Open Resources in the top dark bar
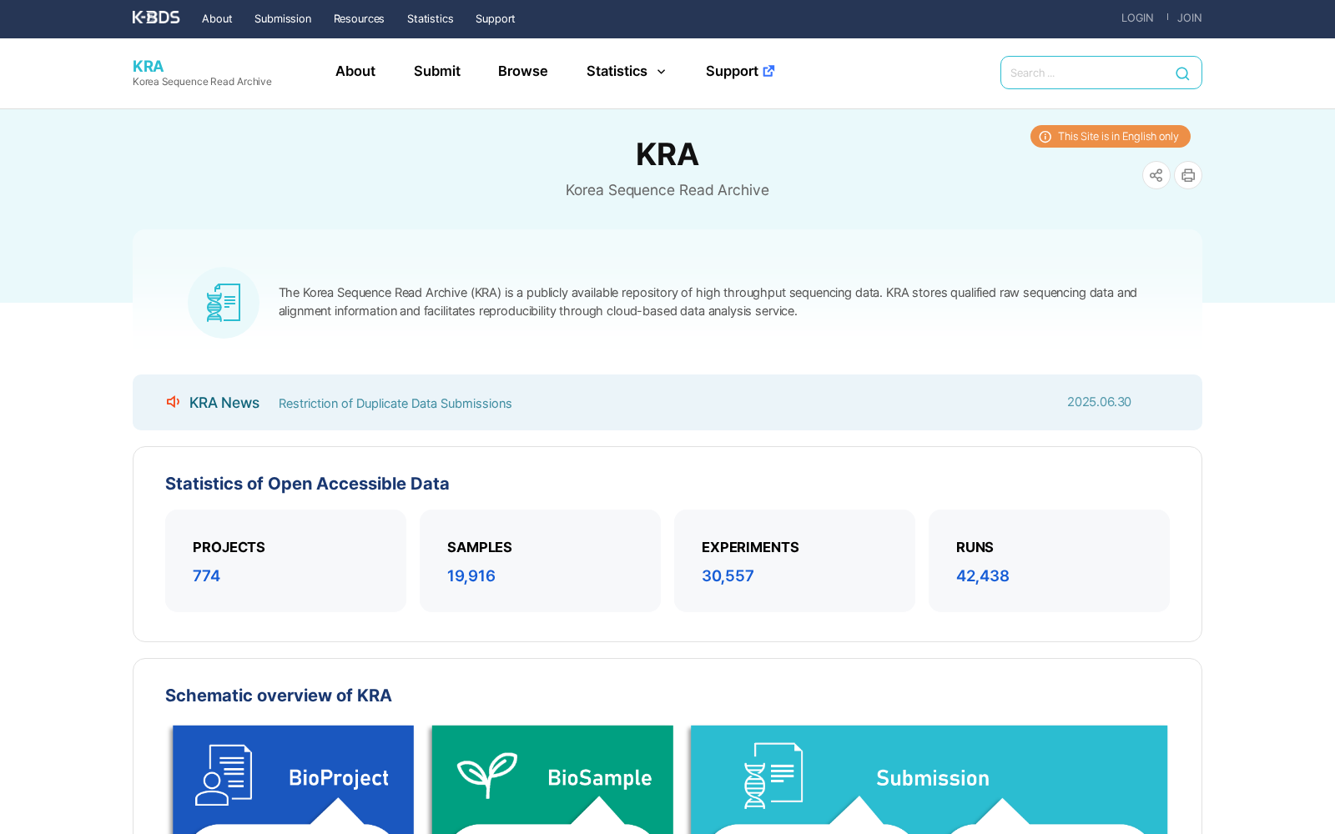Image resolution: width=1335 pixels, height=834 pixels. tap(359, 18)
